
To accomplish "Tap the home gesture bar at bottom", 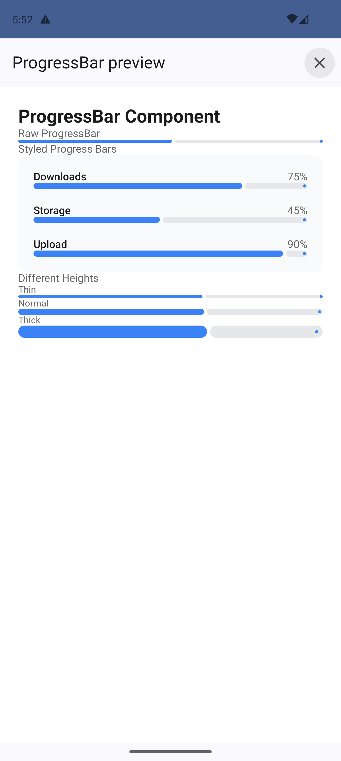I will coord(170,752).
